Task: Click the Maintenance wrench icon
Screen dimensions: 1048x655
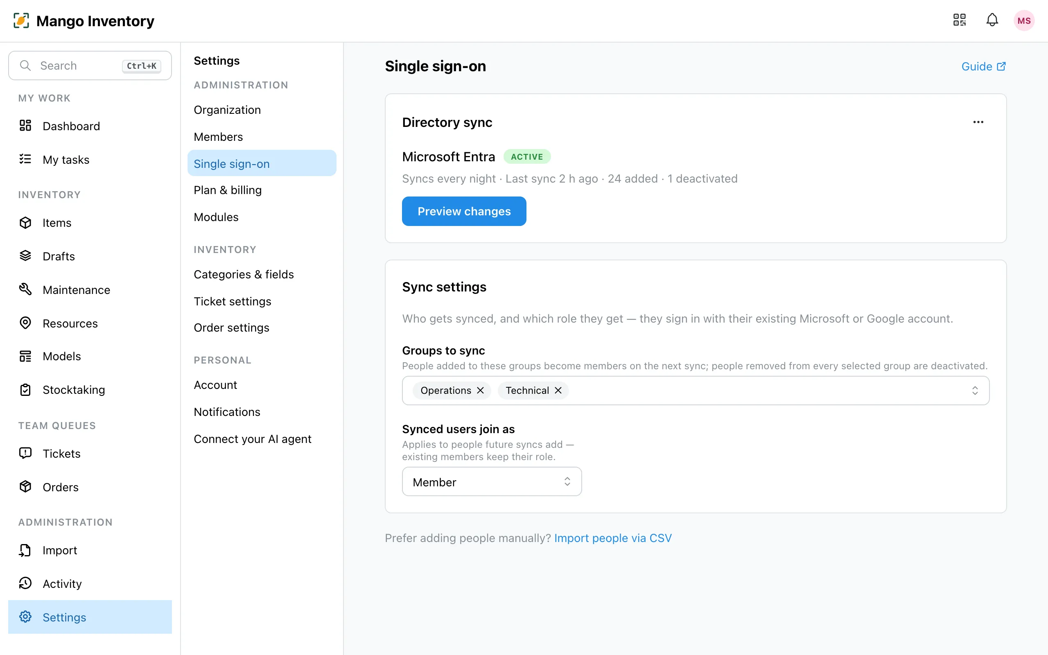Action: (25, 289)
